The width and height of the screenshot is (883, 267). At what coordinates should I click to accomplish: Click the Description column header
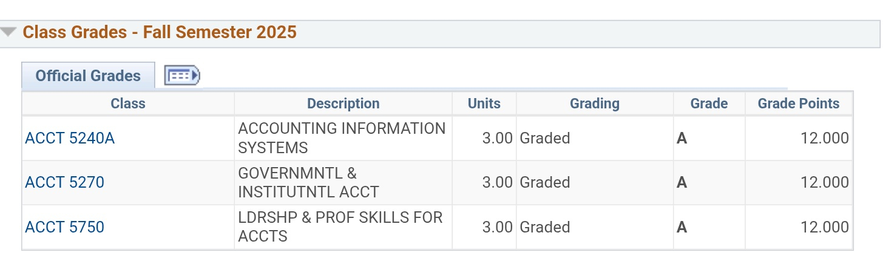343,104
